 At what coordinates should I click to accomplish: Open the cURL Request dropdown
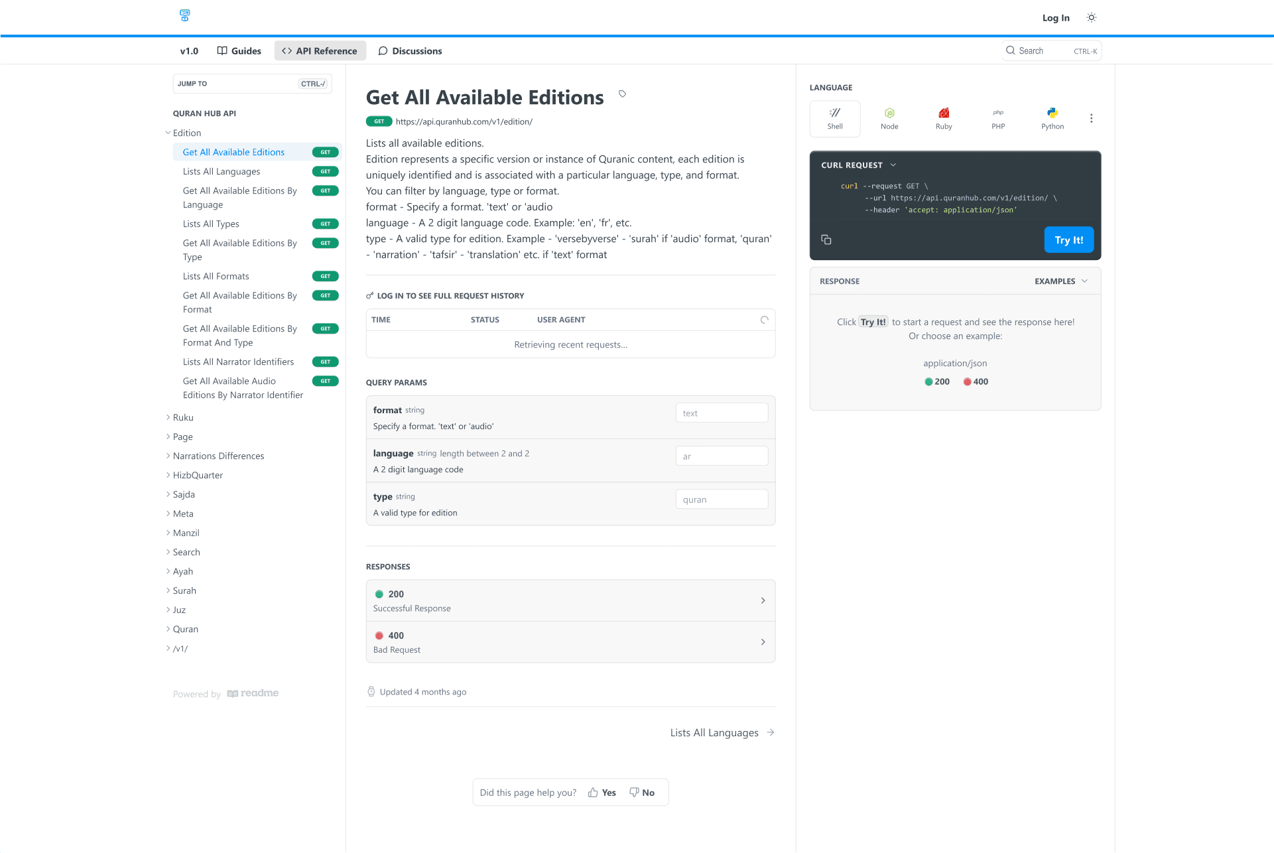[x=859, y=165]
